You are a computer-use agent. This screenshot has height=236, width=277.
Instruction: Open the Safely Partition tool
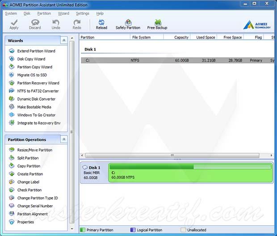tap(128, 25)
